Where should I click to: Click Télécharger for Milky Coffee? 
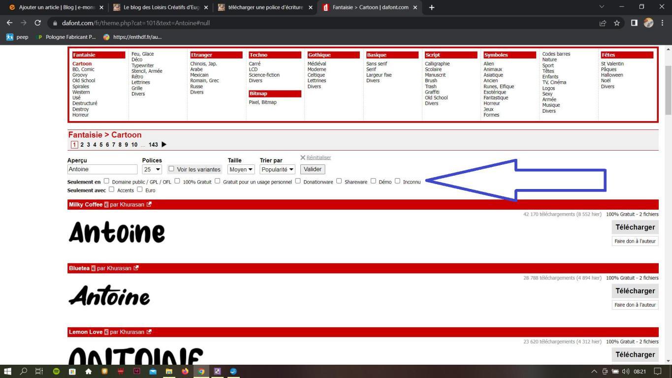click(x=635, y=227)
